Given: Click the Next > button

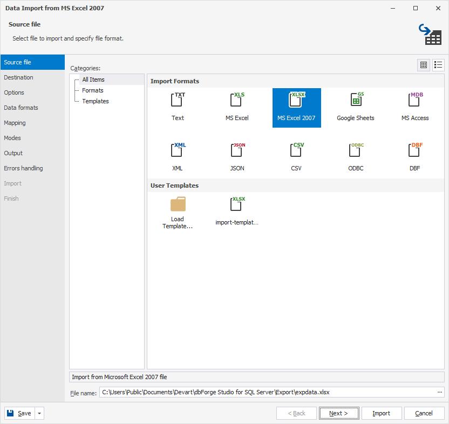Looking at the screenshot, I should tap(339, 413).
